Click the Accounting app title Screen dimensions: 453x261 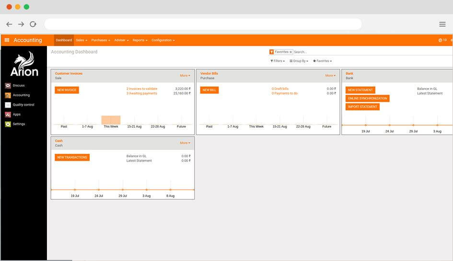pos(28,40)
